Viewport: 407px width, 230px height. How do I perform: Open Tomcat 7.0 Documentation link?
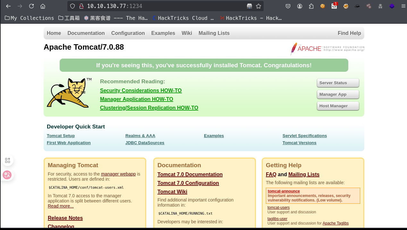[190, 174]
